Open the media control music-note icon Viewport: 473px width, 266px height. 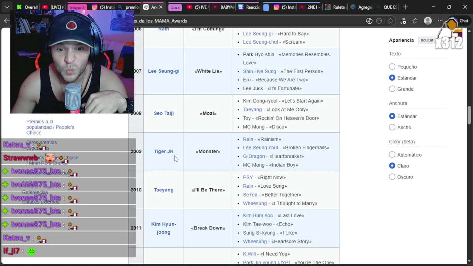point(403,21)
